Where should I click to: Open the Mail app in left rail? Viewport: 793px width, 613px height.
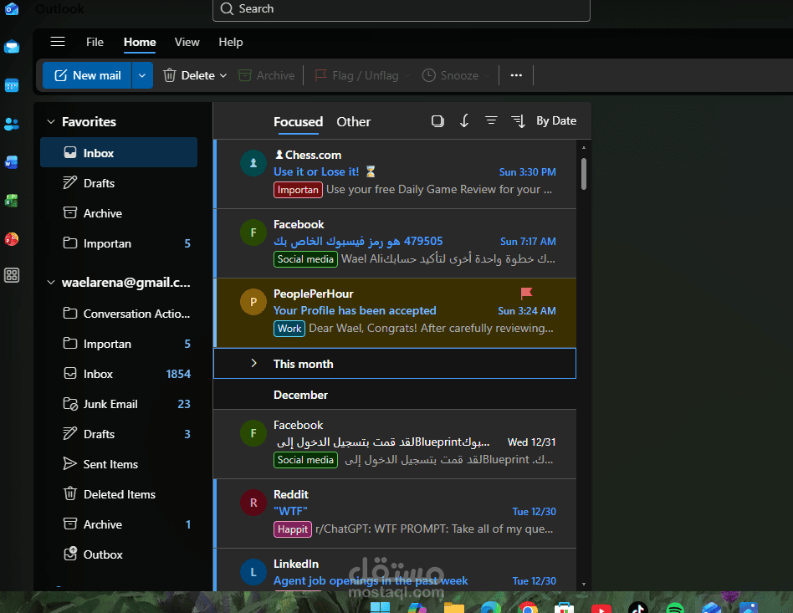[12, 47]
